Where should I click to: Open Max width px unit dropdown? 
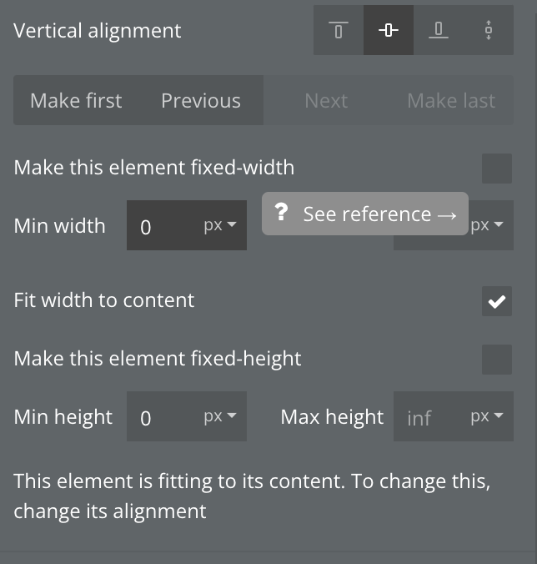point(487,225)
